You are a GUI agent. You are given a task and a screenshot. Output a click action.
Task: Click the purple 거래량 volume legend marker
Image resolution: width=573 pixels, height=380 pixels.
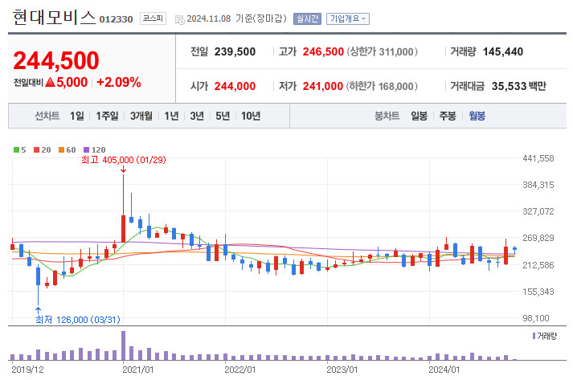pyautogui.click(x=534, y=336)
